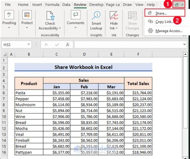Open the Help tab
The image size is (190, 159).
pos(151,4)
